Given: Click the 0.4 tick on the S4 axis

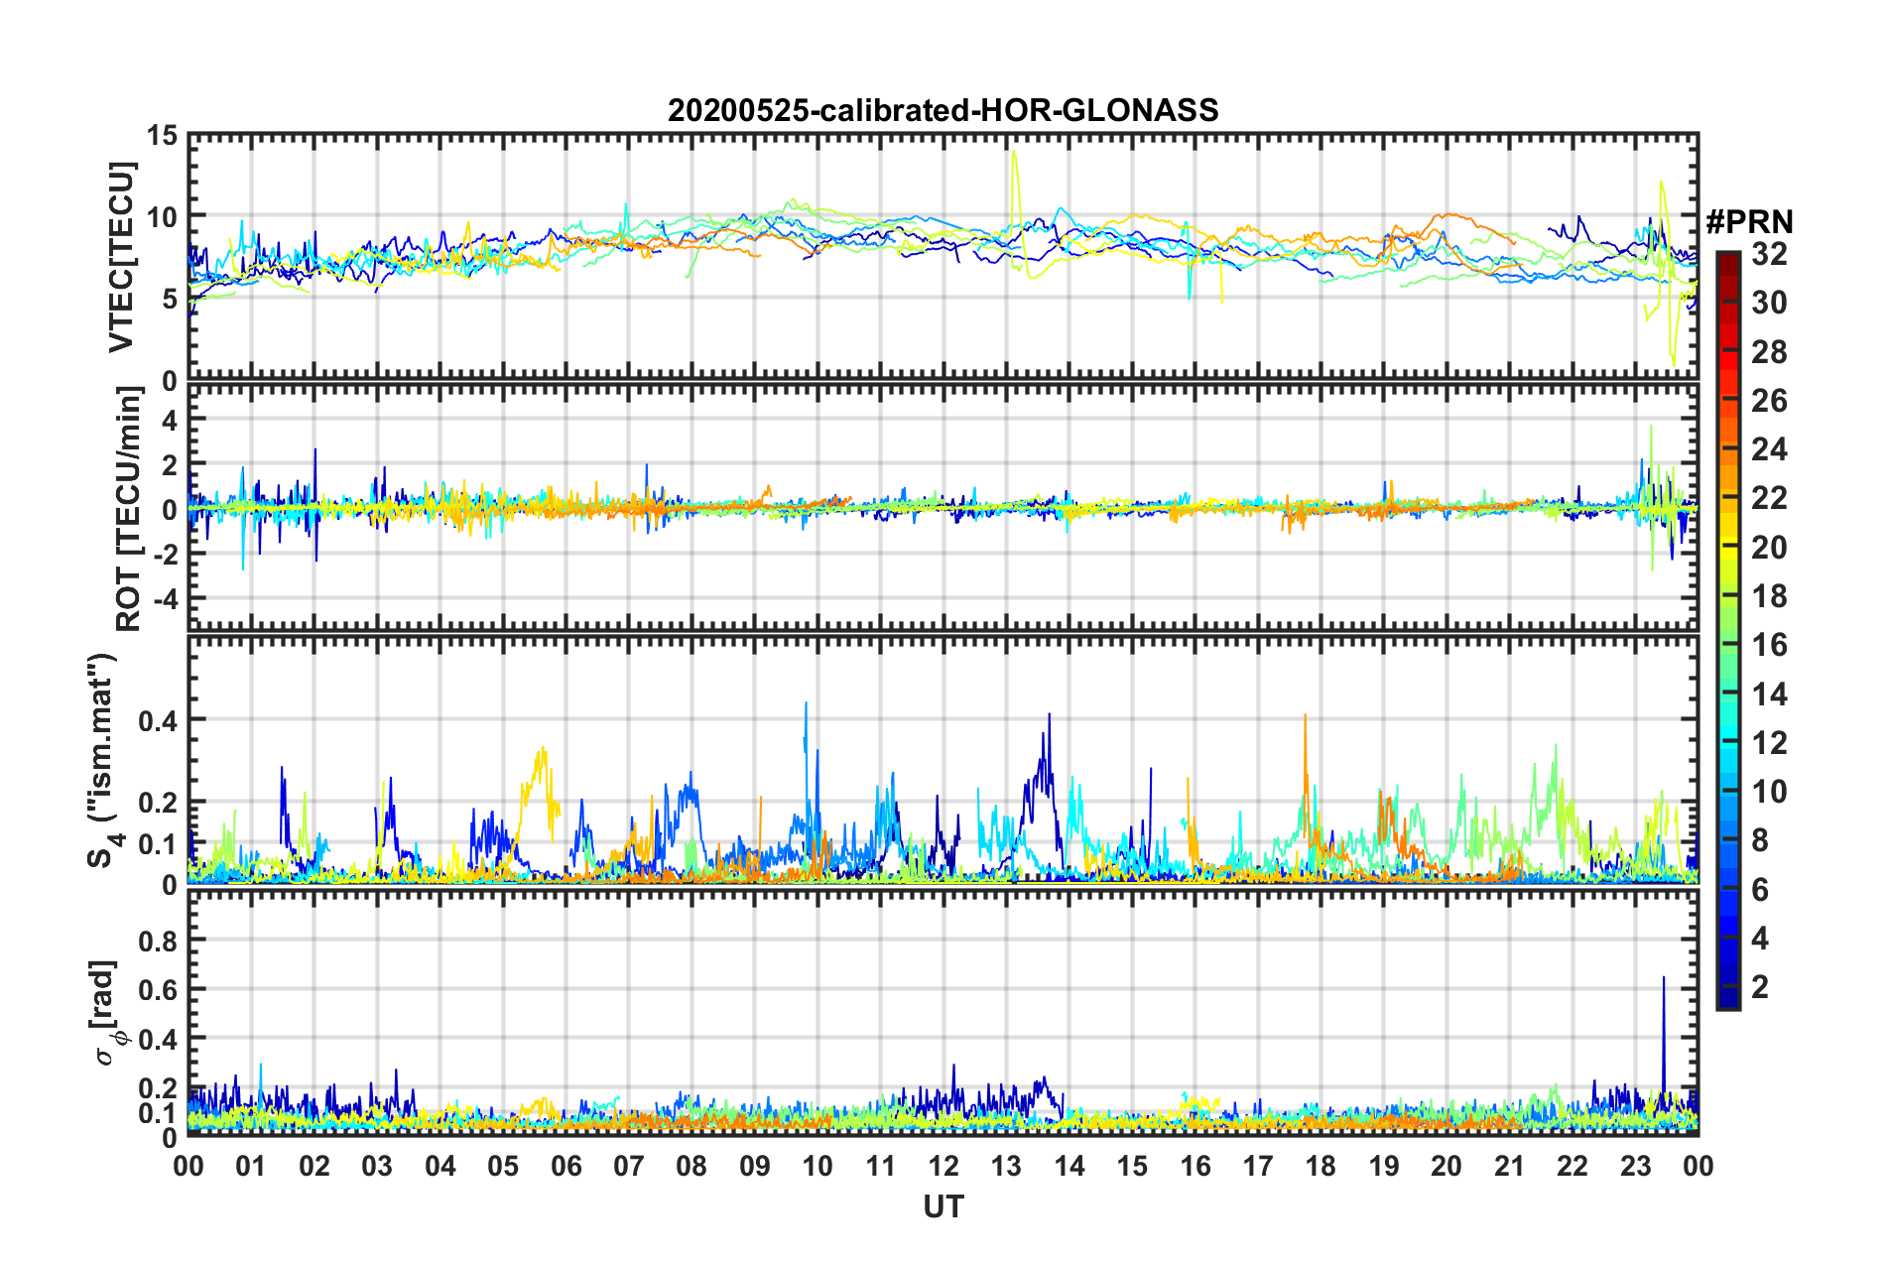Looking at the screenshot, I should point(159,720).
